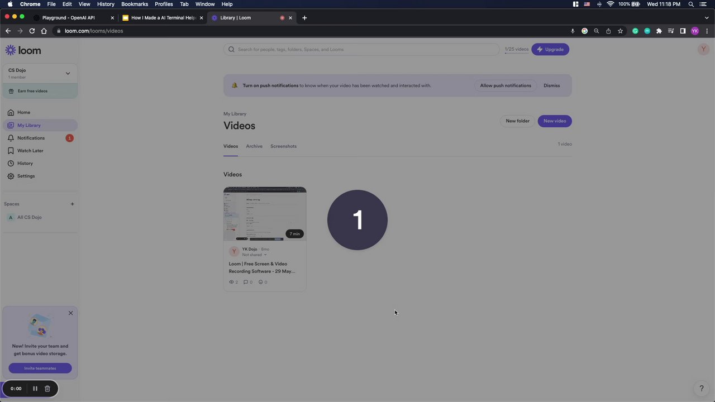Switch to the Screenshots tab
The width and height of the screenshot is (715, 402).
coord(283,146)
